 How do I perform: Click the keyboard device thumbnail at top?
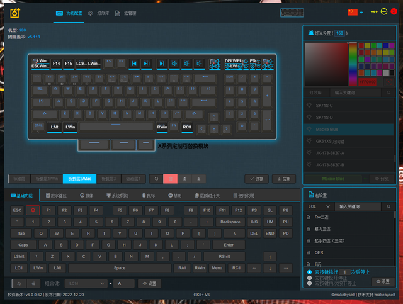pos(292,13)
